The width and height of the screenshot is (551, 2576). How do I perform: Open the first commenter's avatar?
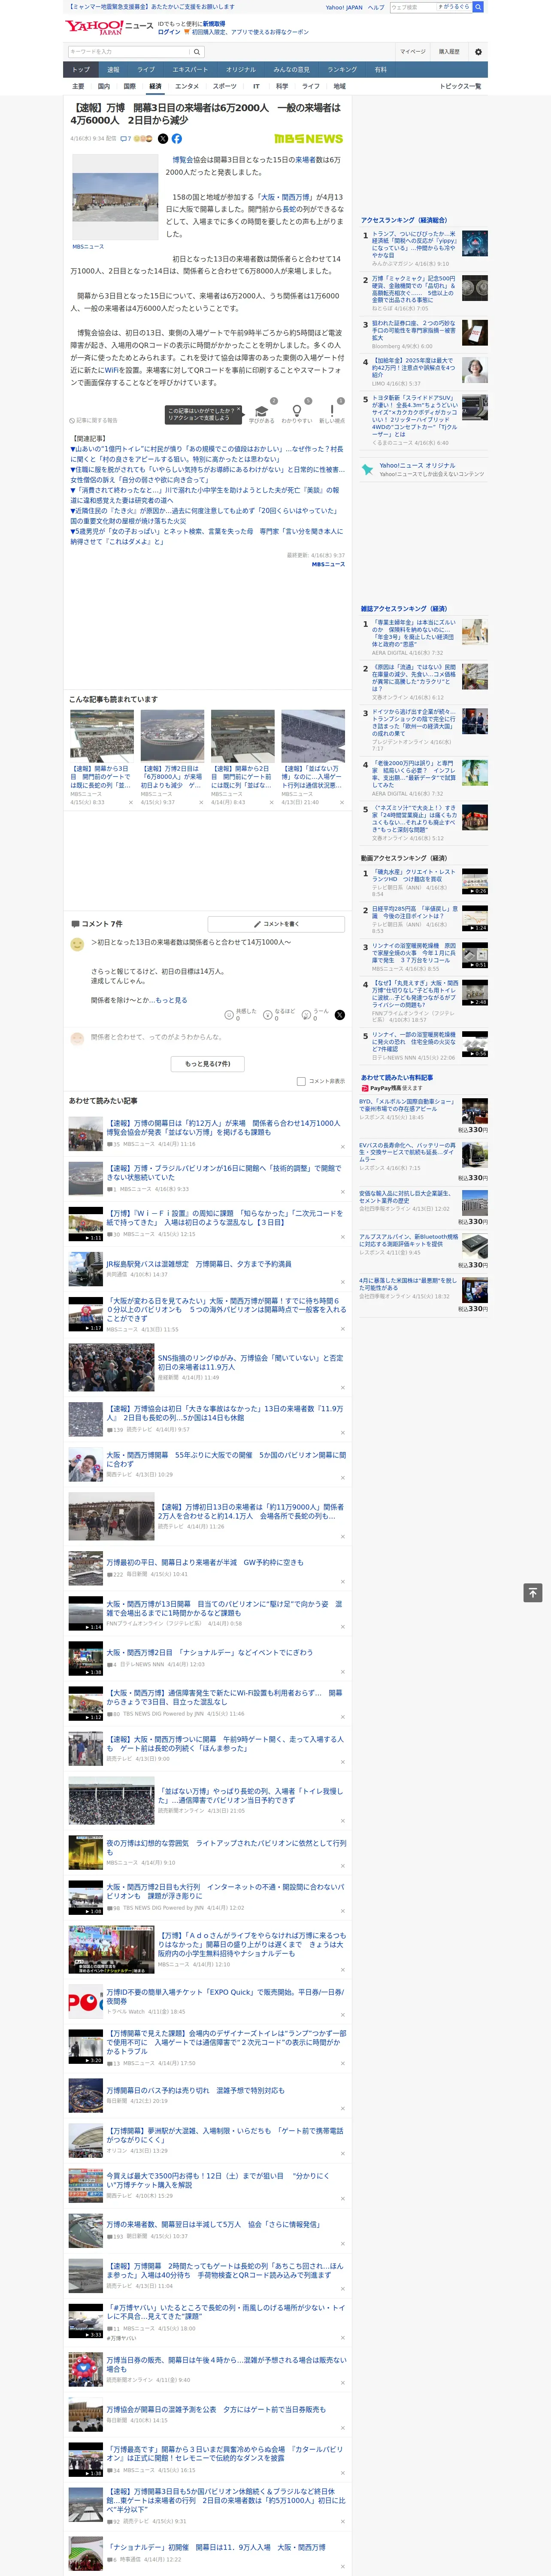click(x=77, y=944)
